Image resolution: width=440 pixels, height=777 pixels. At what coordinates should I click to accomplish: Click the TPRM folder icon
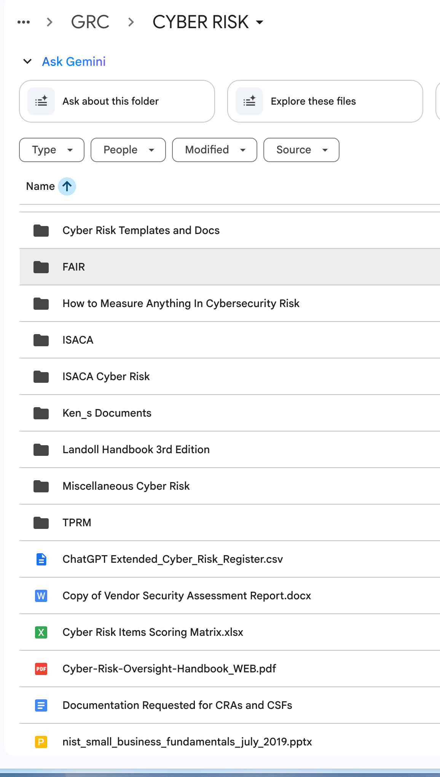point(41,523)
